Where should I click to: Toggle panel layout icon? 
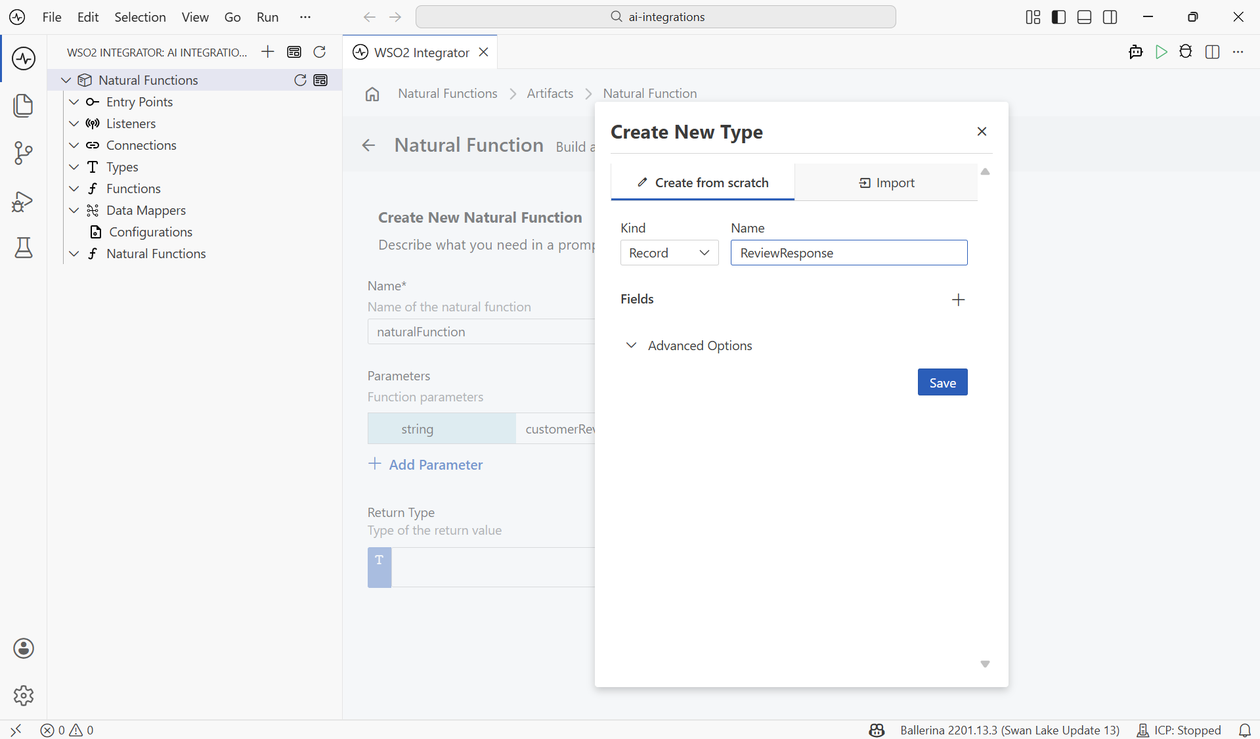[1085, 17]
